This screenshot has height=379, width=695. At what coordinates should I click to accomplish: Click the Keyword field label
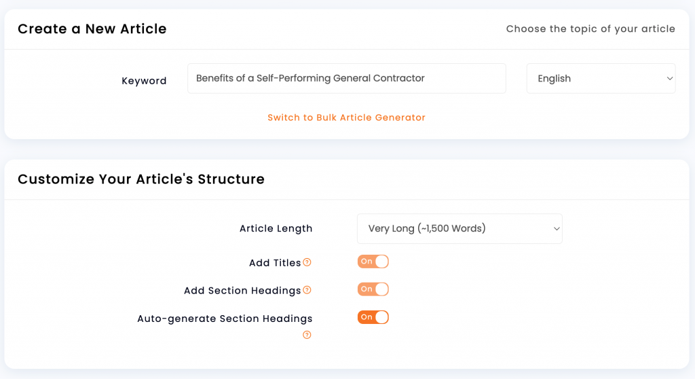point(144,81)
